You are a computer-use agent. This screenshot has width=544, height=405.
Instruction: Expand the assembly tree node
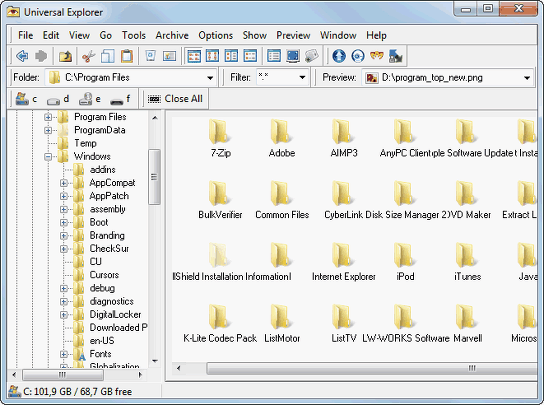coord(63,209)
